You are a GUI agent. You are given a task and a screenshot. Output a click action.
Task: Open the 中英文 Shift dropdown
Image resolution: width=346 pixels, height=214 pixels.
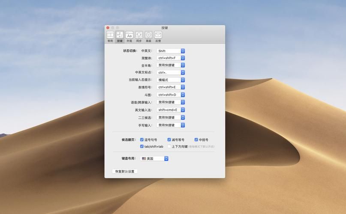click(x=171, y=51)
